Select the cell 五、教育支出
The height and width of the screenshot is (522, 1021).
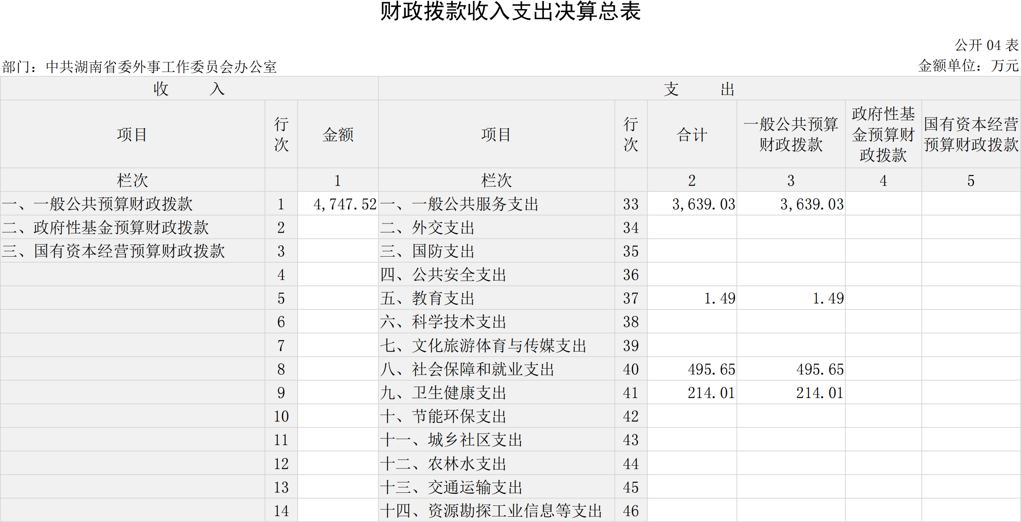(x=496, y=298)
